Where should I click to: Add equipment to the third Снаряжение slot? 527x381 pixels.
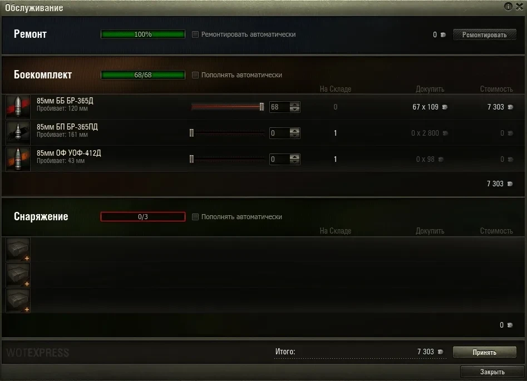pyautogui.click(x=18, y=300)
